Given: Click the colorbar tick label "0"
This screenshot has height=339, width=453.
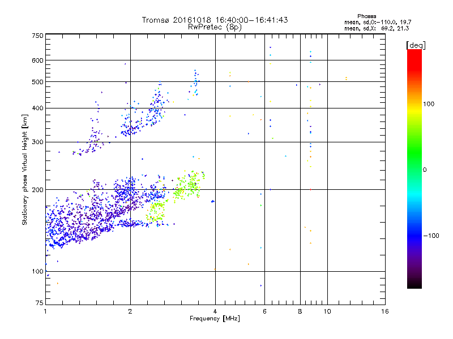Looking at the screenshot, I should click(425, 170).
